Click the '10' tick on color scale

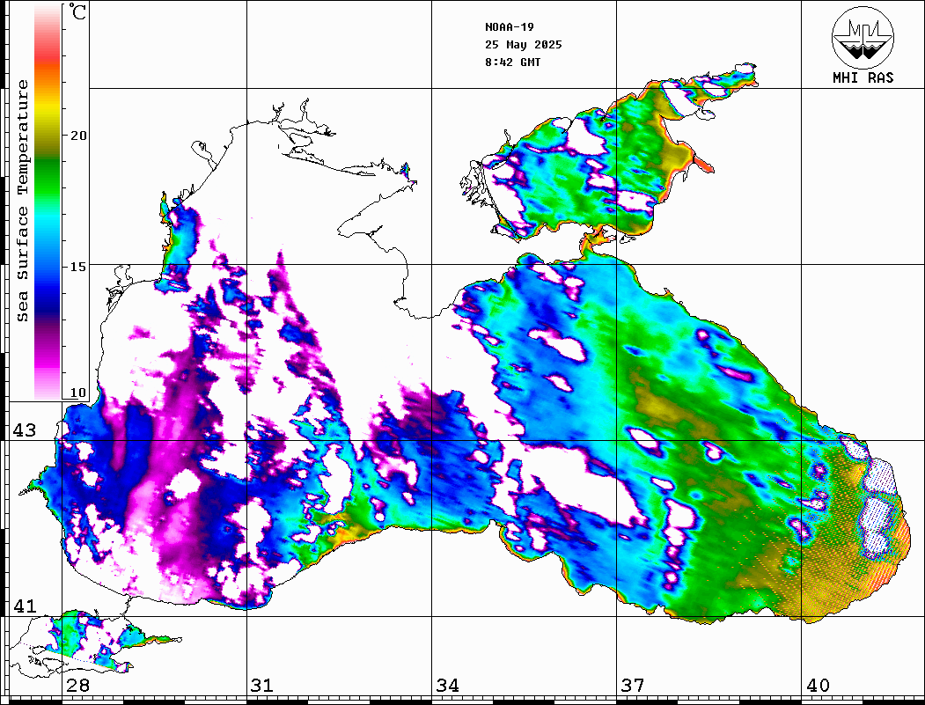(78, 393)
